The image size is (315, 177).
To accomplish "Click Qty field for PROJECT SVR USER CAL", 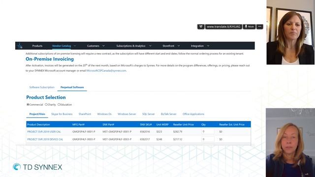I will click(x=208, y=132).
